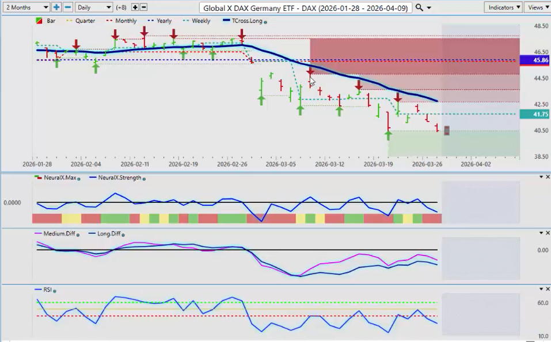This screenshot has width=551, height=342.
Task: Click the black minus bar-spacing button
Action: click(x=143, y=7)
